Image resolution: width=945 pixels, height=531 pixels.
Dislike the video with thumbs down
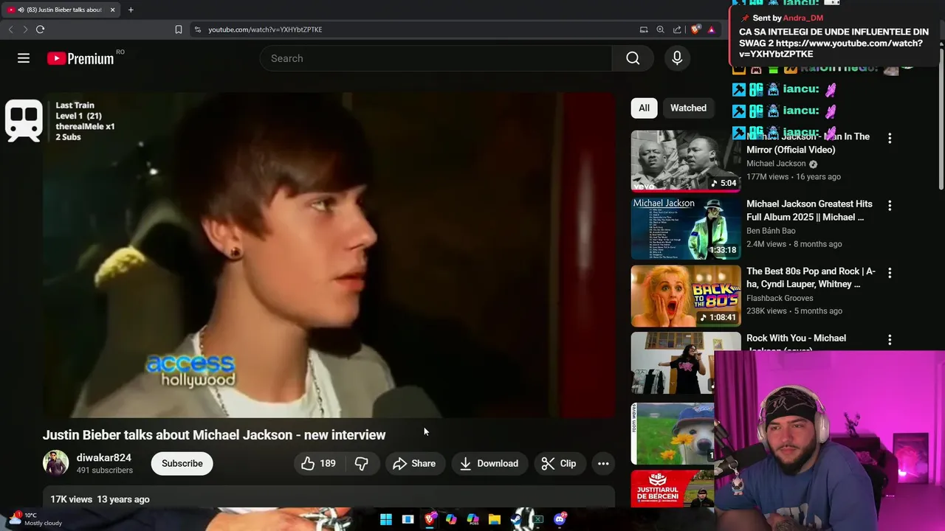pos(362,463)
